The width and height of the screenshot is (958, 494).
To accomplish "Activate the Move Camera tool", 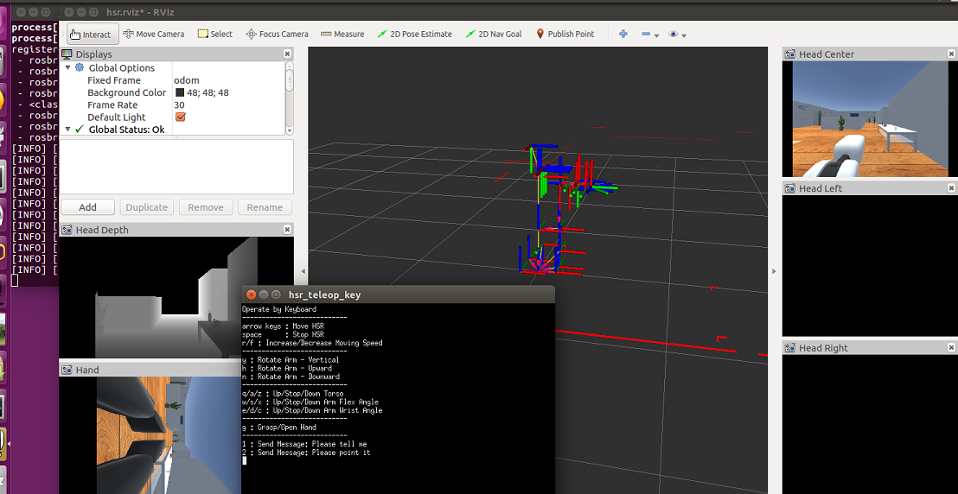I will point(154,35).
